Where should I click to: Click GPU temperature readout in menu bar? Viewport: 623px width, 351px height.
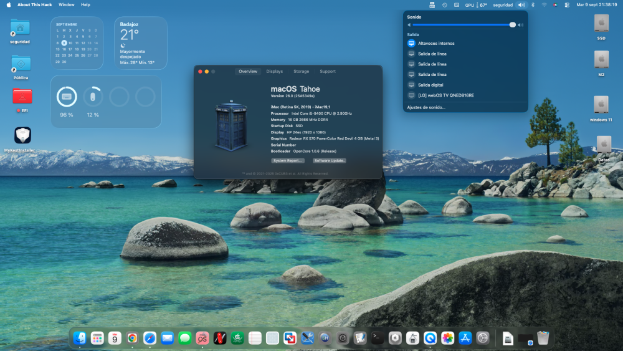click(x=476, y=5)
